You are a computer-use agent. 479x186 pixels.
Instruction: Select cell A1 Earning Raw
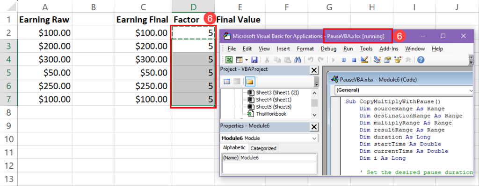coord(45,20)
